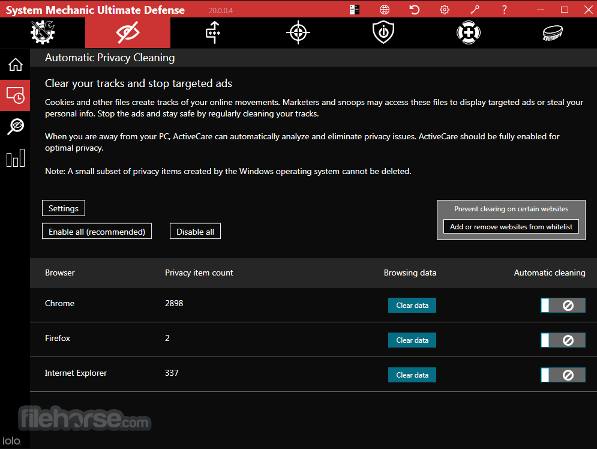Click the Internet Explorer count 337

coord(172,373)
